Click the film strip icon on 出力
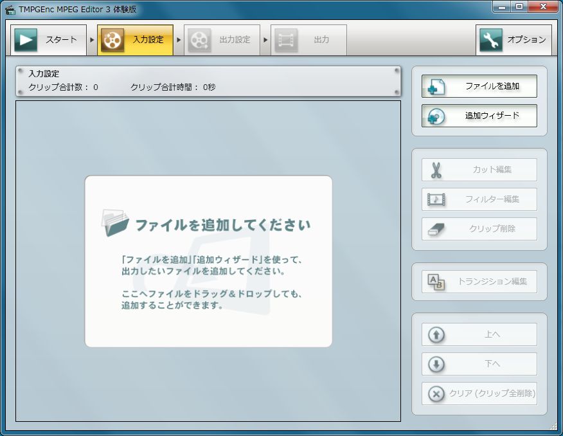This screenshot has height=436, width=563. 286,40
